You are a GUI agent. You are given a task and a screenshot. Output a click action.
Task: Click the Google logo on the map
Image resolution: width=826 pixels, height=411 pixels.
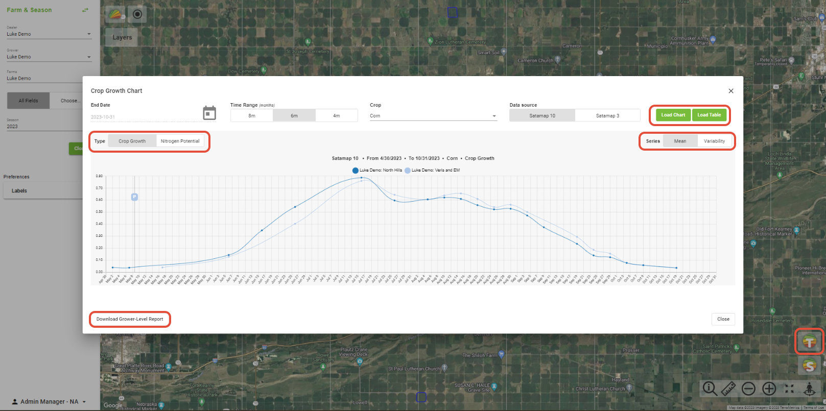click(x=113, y=405)
